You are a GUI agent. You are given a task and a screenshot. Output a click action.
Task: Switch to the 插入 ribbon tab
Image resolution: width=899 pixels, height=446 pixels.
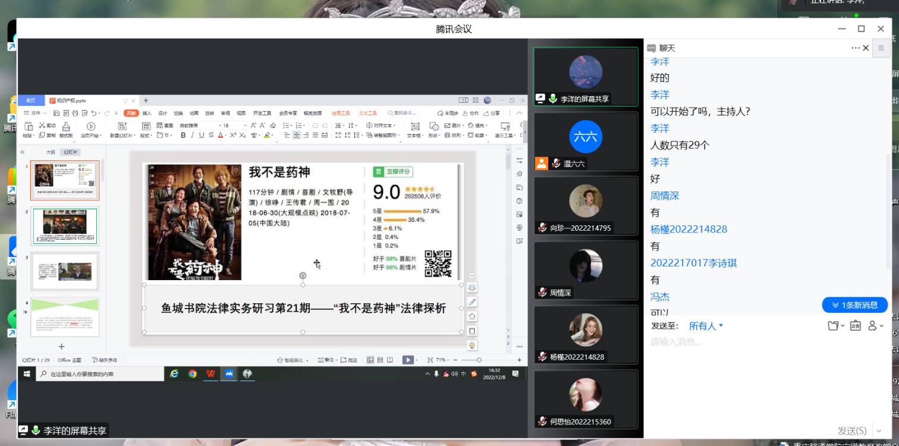147,113
